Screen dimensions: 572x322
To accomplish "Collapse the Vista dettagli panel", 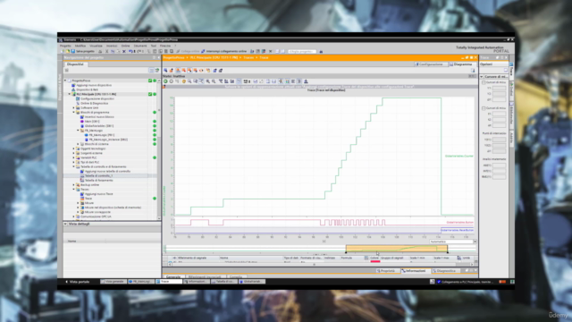I will tap(65, 224).
